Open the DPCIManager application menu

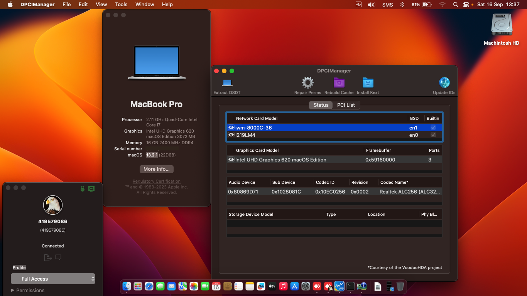click(x=38, y=4)
